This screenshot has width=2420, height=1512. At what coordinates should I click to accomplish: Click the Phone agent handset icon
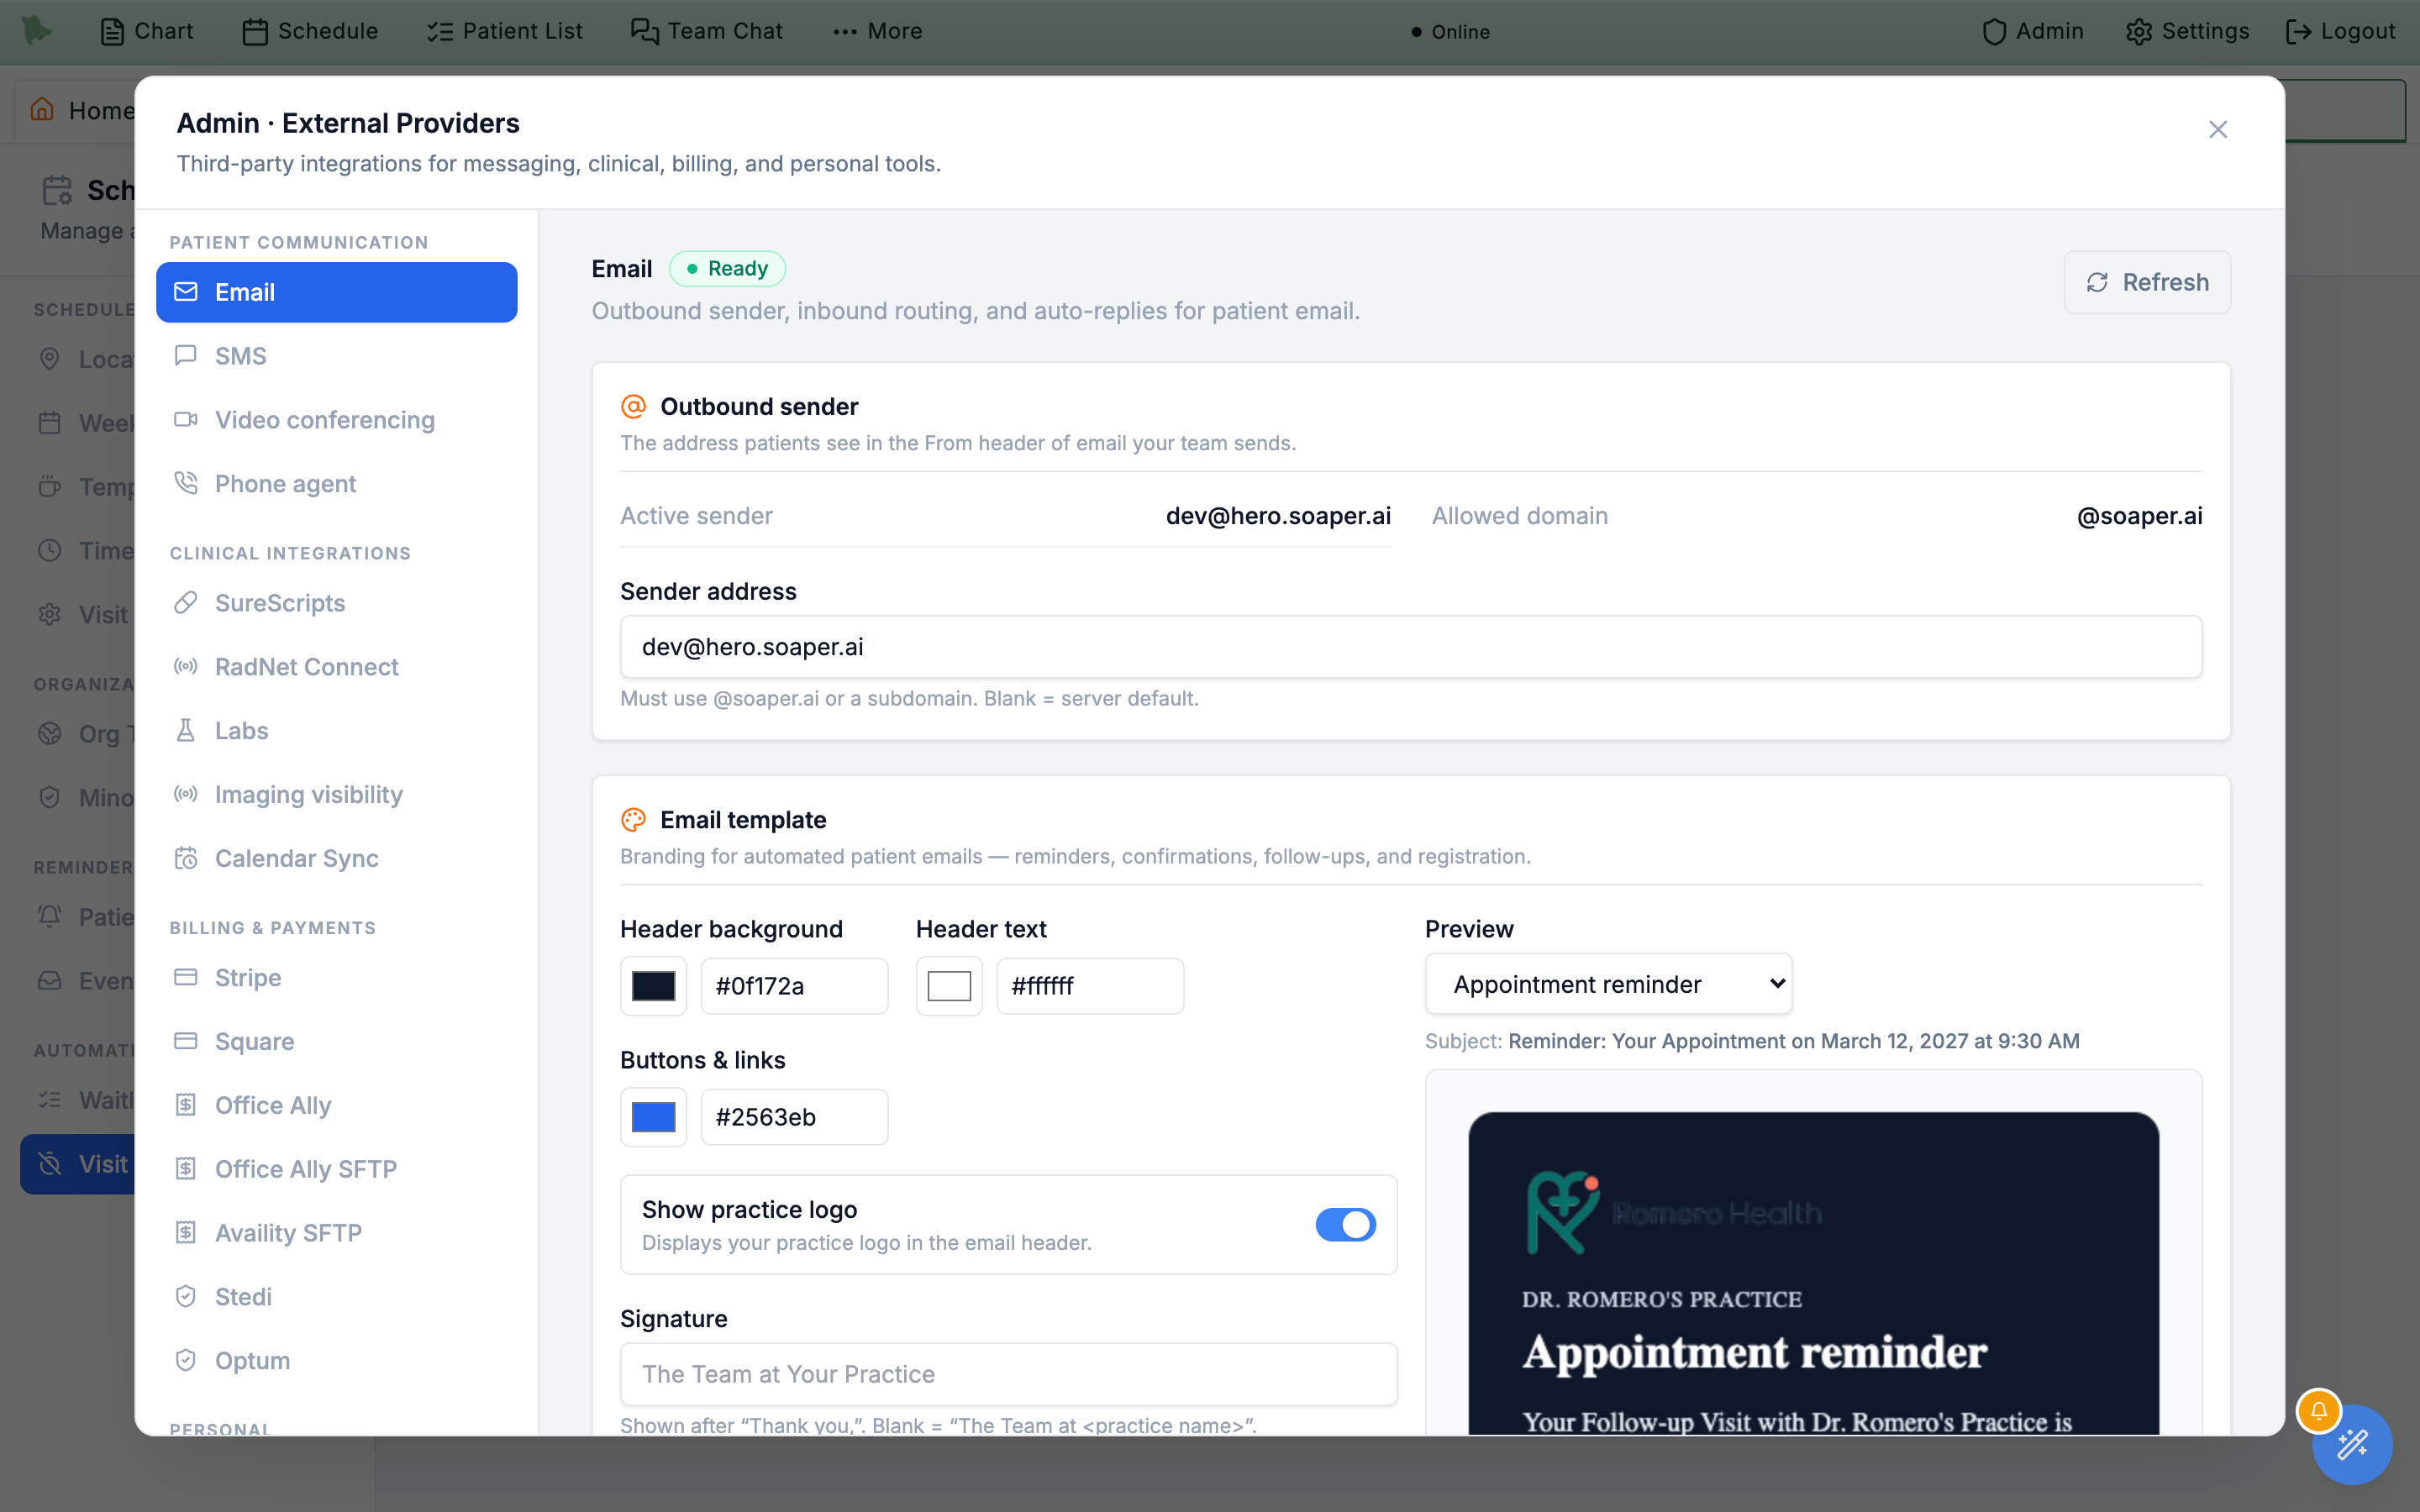[x=186, y=483]
